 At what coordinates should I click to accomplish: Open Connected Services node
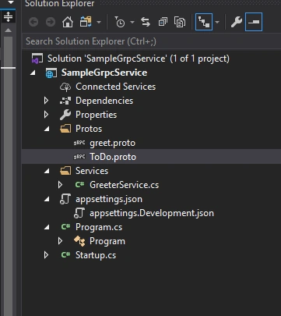tap(115, 87)
